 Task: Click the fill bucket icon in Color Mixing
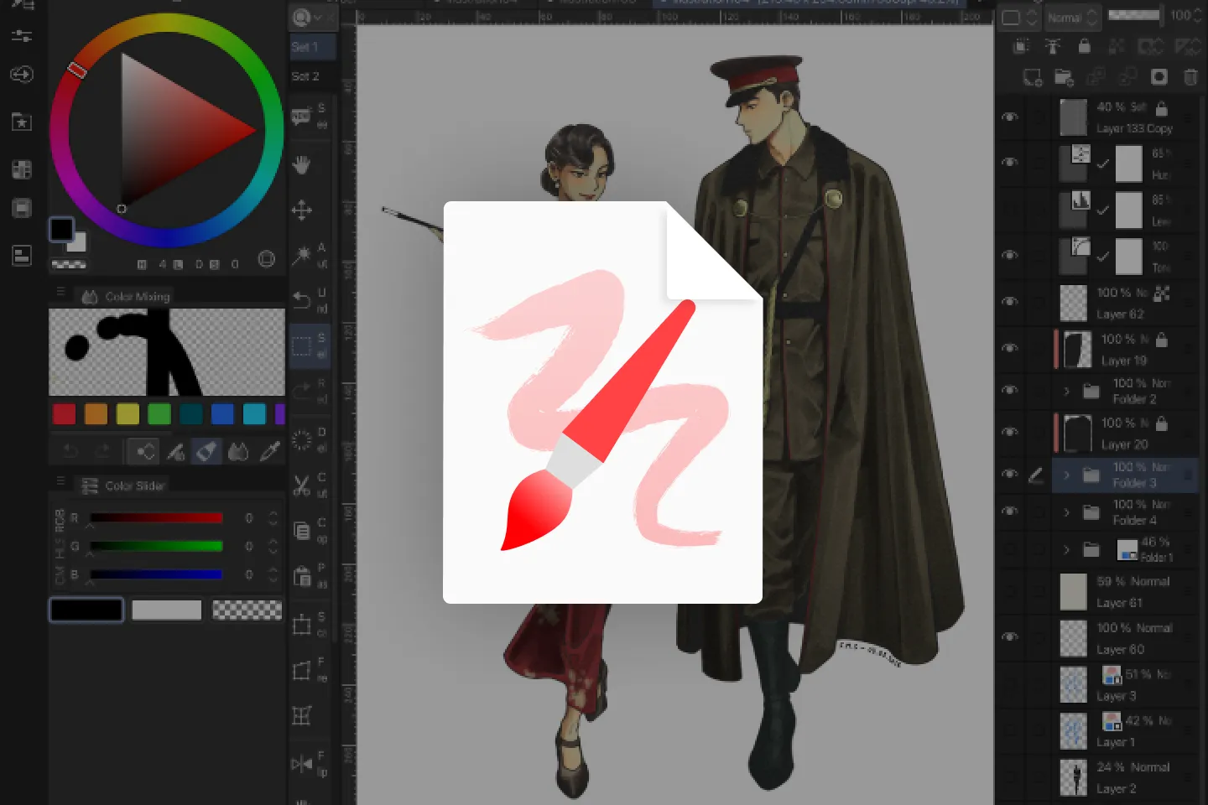tap(206, 452)
